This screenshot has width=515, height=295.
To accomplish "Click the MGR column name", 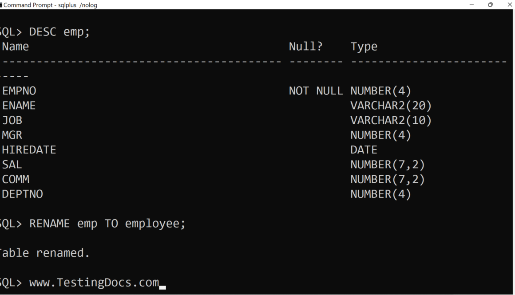I will 12,135.
